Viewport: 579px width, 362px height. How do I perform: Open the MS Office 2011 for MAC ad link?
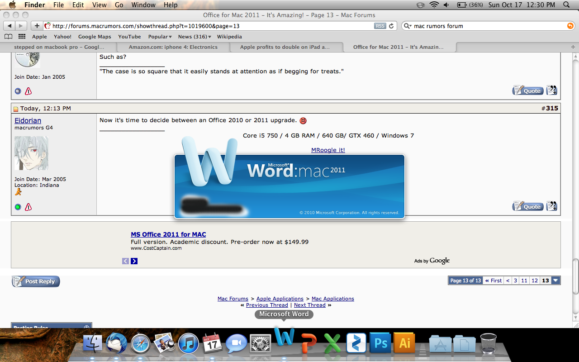(x=168, y=234)
